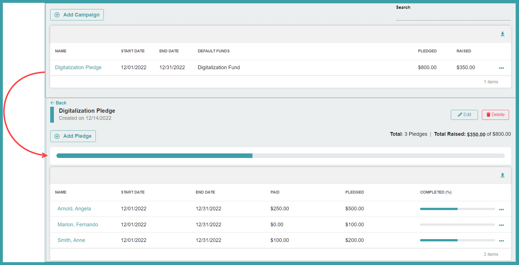Download the campaigns table export
519x265 pixels.
click(x=502, y=34)
